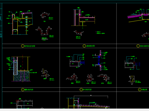This screenshot has width=149, height=111.
Task: Click the circled number 5 detail marker
Action: pos(81,90)
